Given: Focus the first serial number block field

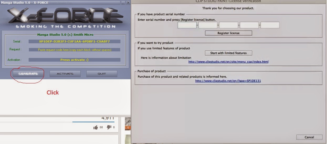Looking at the screenshot, I should click(187, 25).
